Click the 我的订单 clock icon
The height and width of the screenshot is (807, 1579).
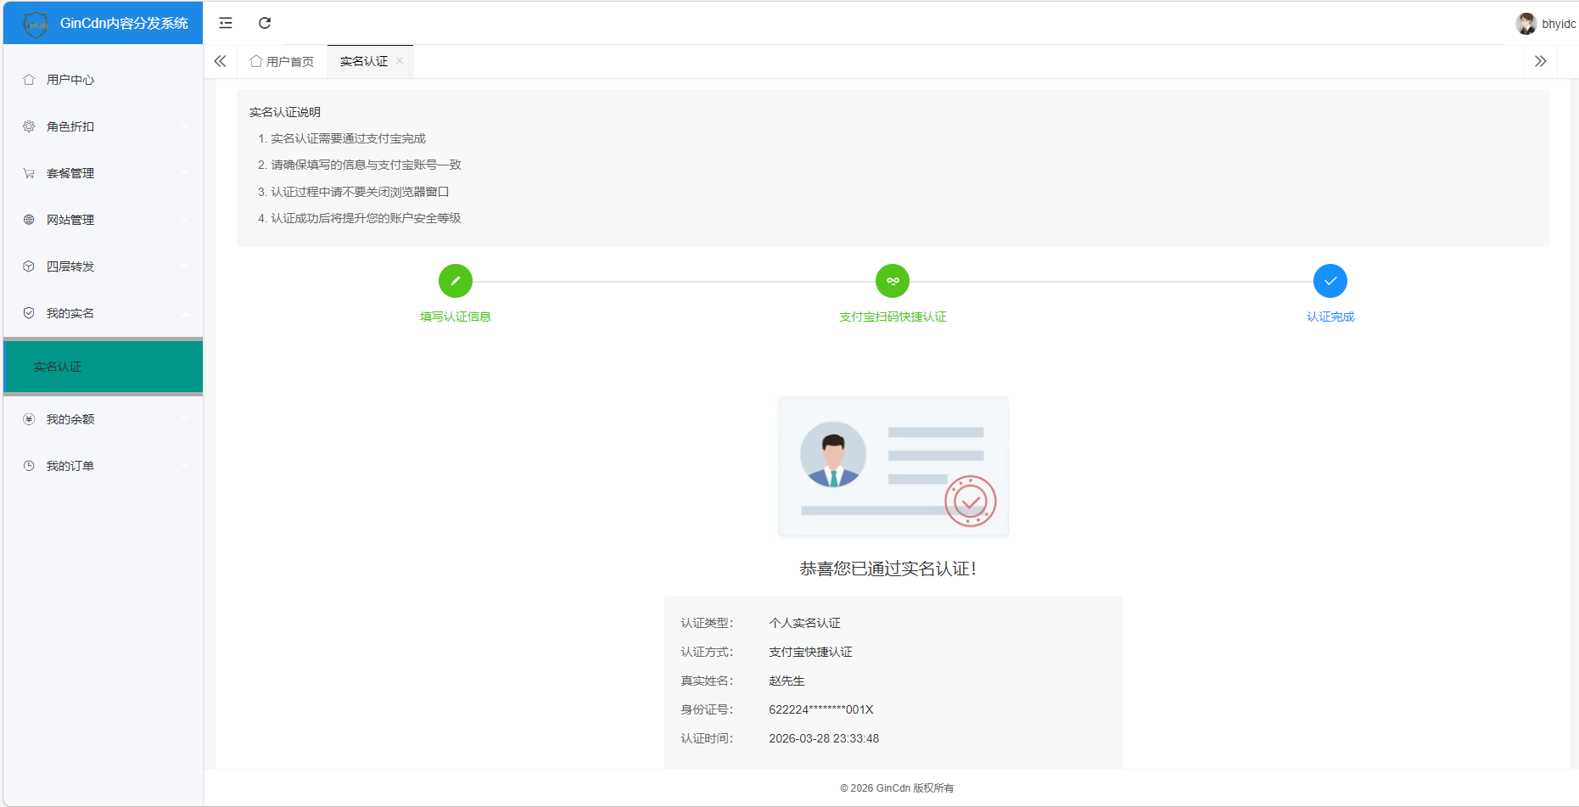pyautogui.click(x=29, y=465)
